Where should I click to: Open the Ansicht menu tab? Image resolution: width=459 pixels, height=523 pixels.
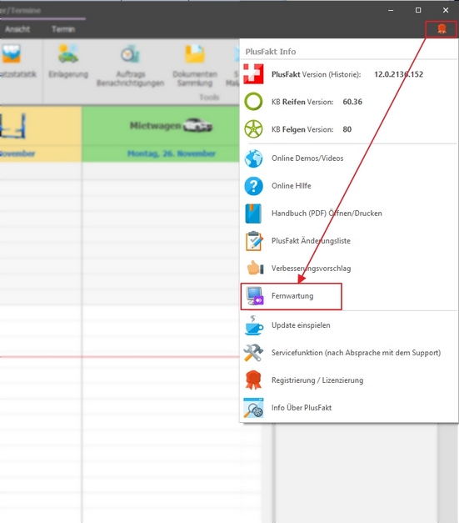click(17, 29)
